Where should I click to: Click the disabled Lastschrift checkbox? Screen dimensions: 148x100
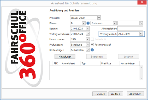pos(92,39)
